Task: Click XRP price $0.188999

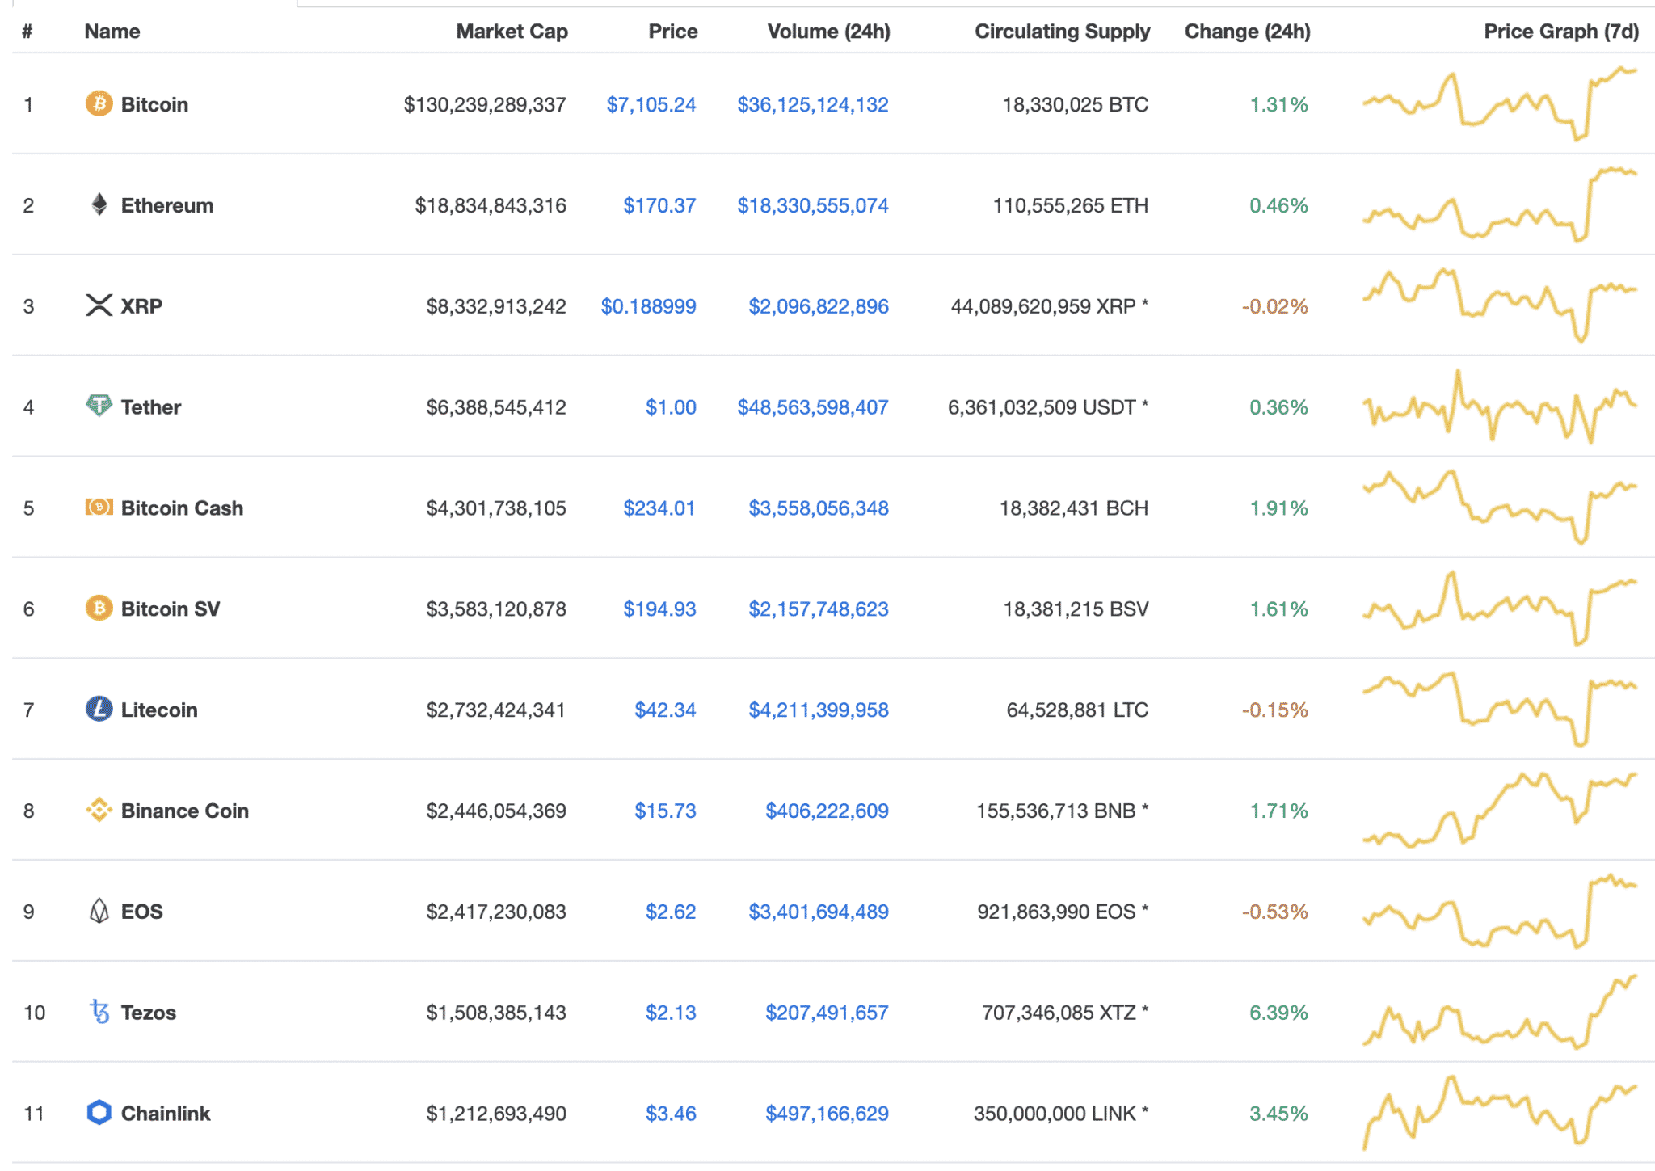Action: pos(648,306)
